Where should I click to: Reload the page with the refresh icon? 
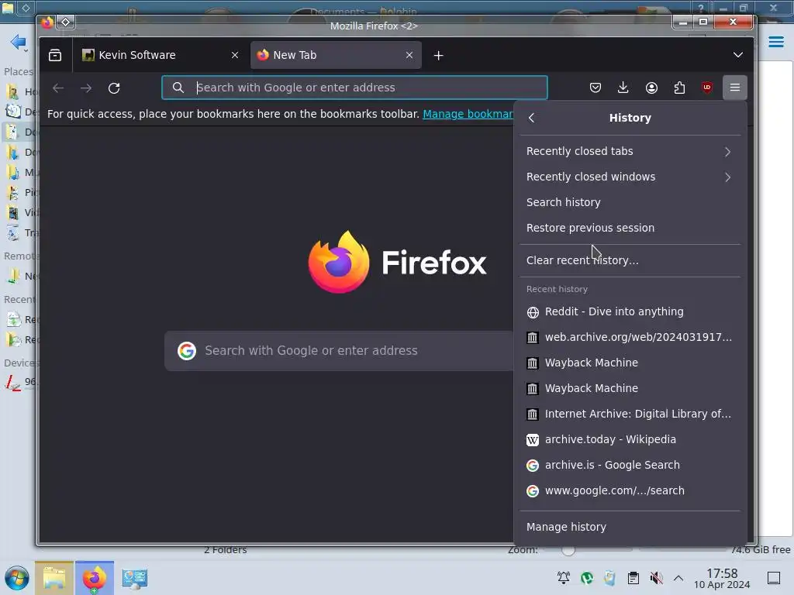click(114, 88)
